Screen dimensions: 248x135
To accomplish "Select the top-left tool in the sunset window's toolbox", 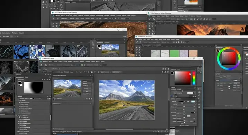I will click(x=150, y=24).
